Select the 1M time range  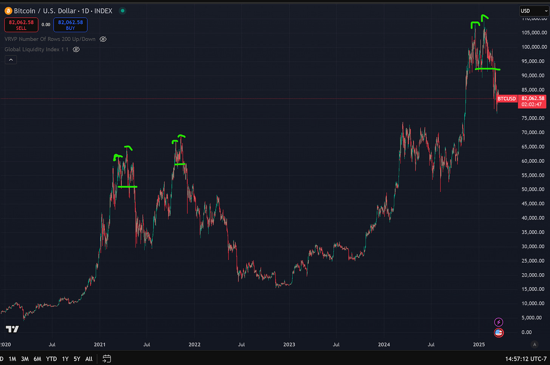12,359
